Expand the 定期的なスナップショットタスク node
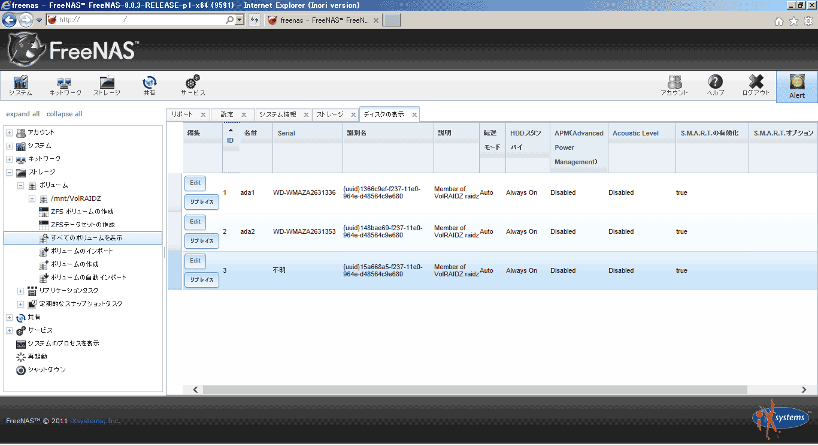The width and height of the screenshot is (818, 446). click(x=20, y=304)
